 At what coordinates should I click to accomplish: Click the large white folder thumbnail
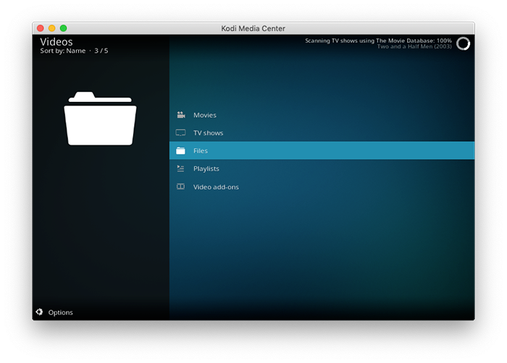[x=100, y=119]
